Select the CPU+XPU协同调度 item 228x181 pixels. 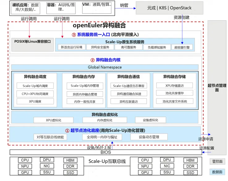(35, 94)
